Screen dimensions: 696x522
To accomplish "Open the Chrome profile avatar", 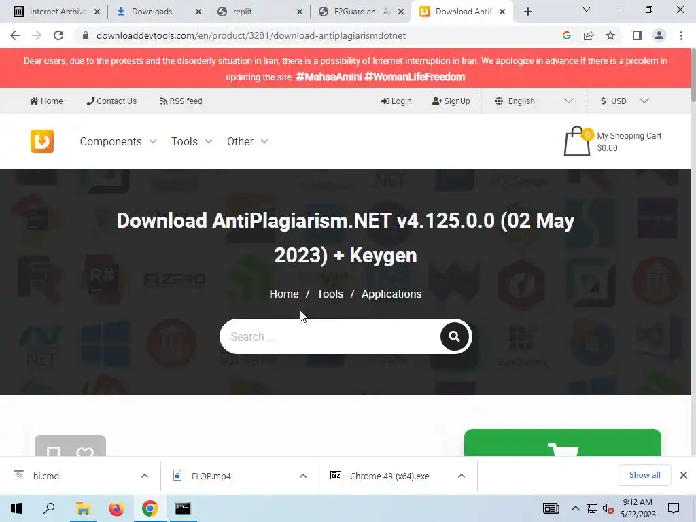I will [x=659, y=35].
